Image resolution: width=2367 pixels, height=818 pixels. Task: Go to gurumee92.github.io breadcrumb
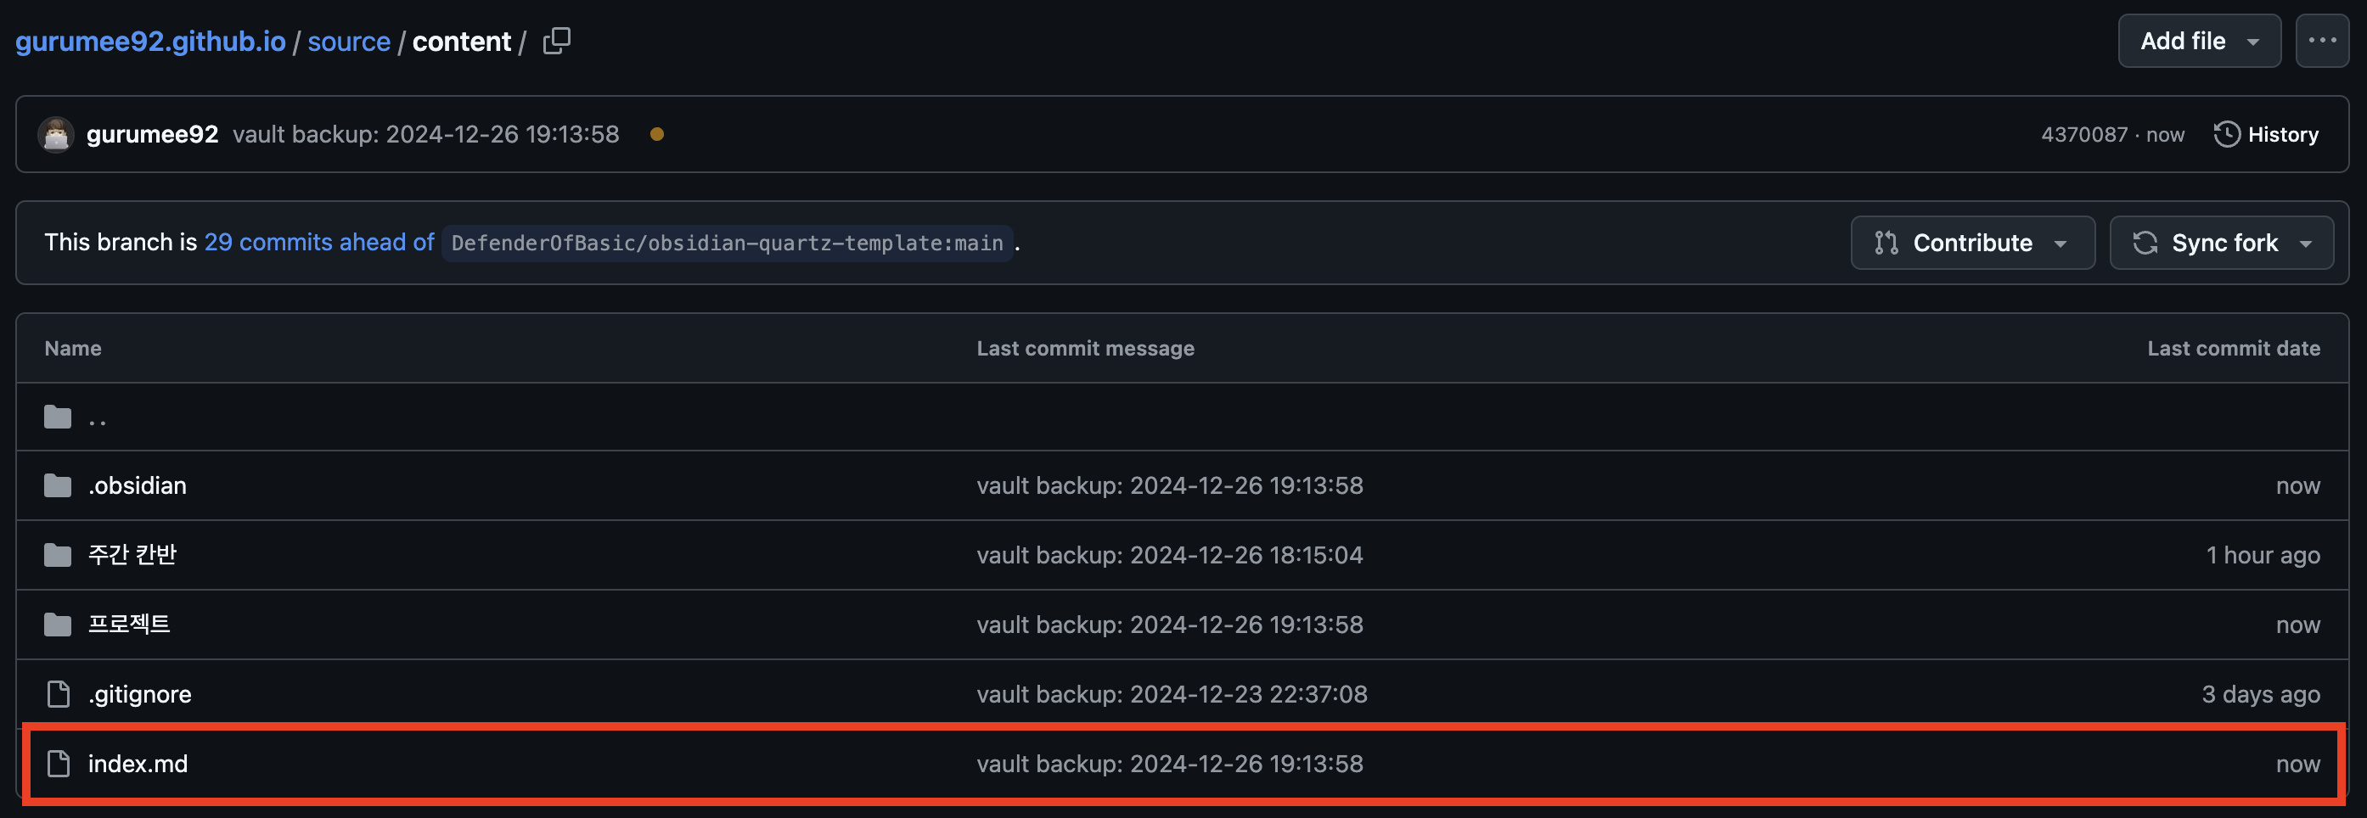click(x=150, y=42)
